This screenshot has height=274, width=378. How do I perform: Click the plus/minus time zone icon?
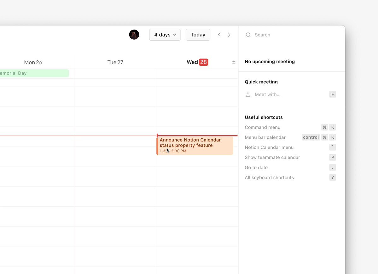pyautogui.click(x=234, y=62)
